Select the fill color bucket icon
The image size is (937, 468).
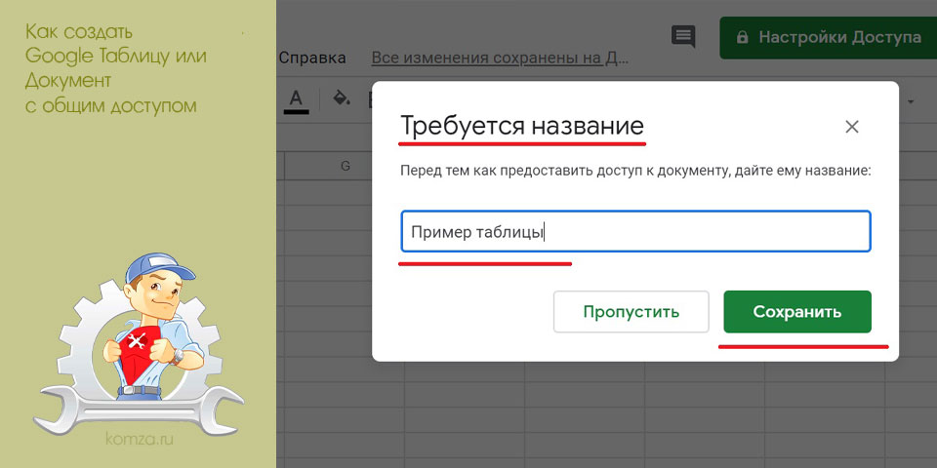pyautogui.click(x=342, y=97)
